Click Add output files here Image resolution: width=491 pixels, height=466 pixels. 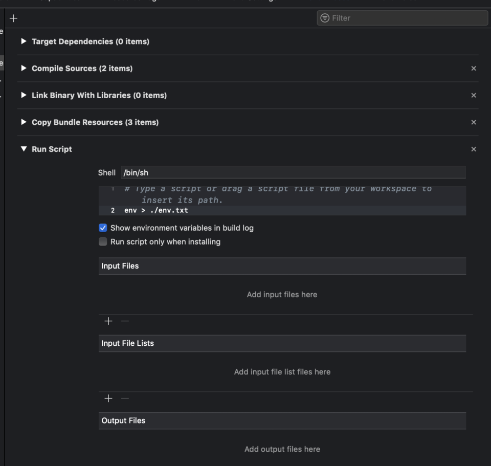[282, 449]
